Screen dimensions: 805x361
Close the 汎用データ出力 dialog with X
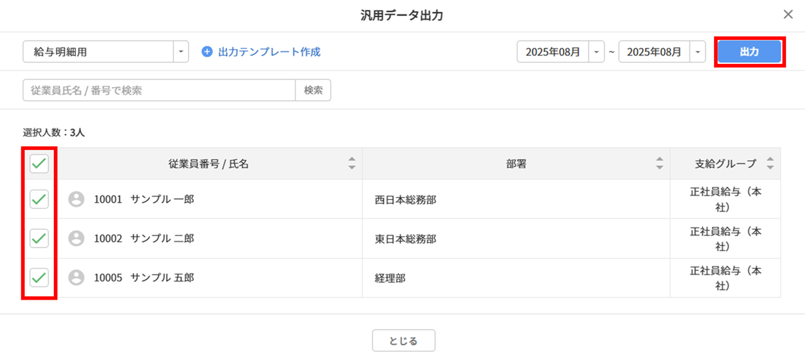point(788,15)
